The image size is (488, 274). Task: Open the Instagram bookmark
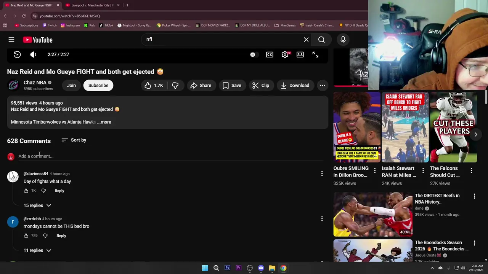[x=70, y=25]
